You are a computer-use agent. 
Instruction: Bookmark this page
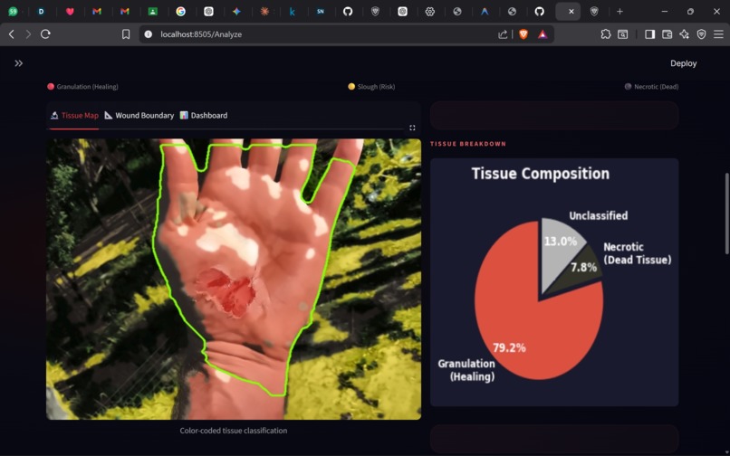pos(126,34)
